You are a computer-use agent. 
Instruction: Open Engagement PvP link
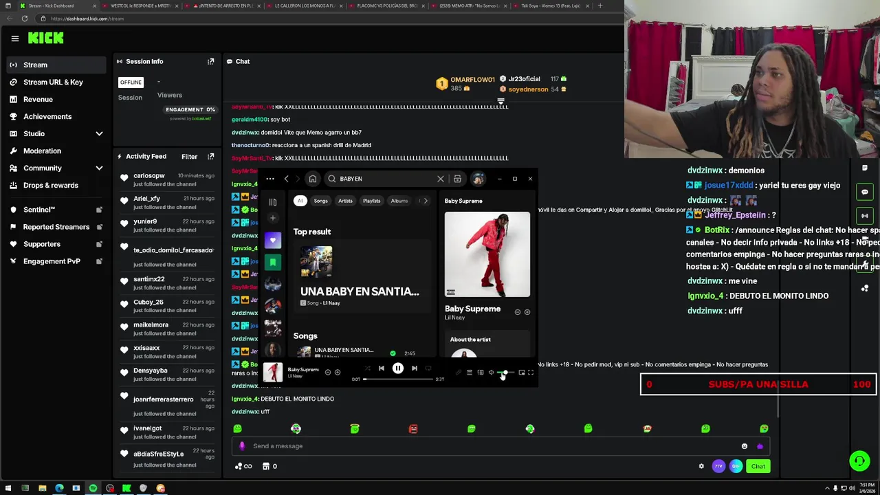52,261
